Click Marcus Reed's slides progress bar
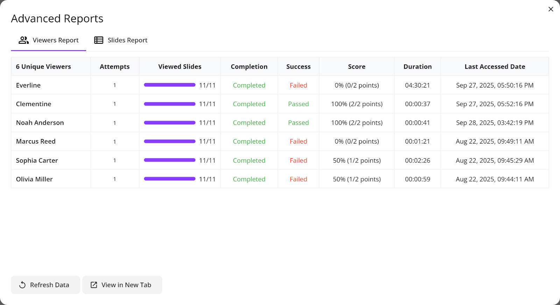 169,141
